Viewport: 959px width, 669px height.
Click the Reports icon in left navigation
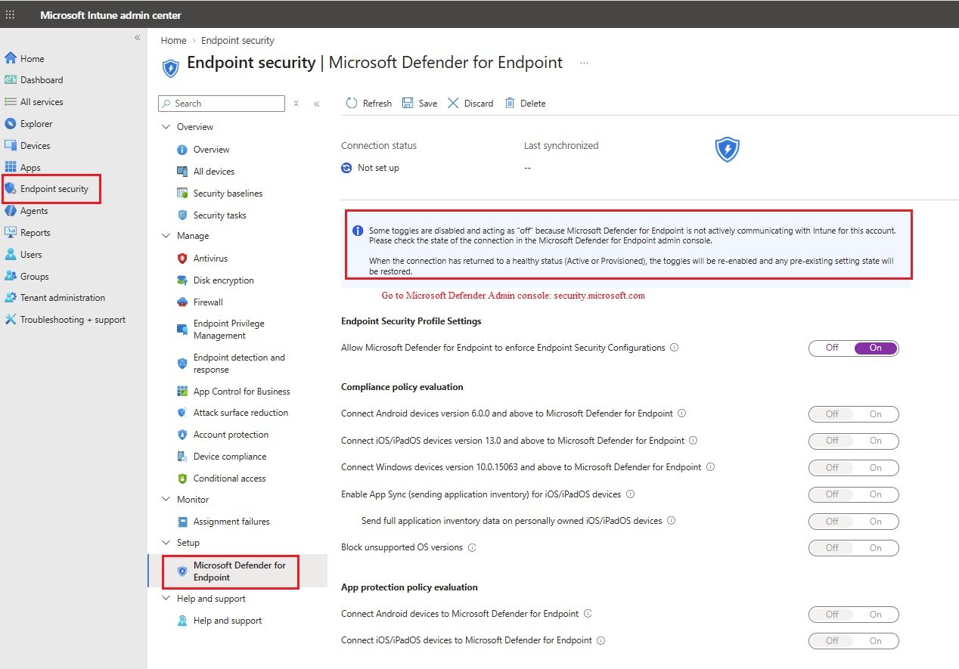11,232
